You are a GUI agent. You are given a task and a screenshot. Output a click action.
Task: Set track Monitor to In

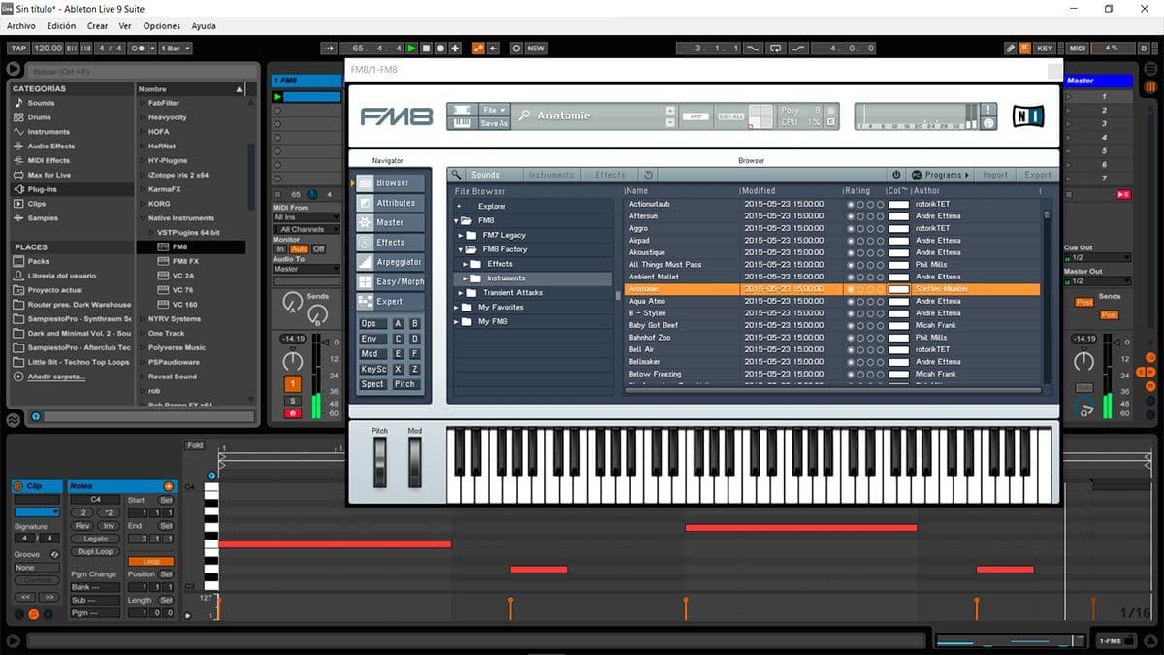280,249
